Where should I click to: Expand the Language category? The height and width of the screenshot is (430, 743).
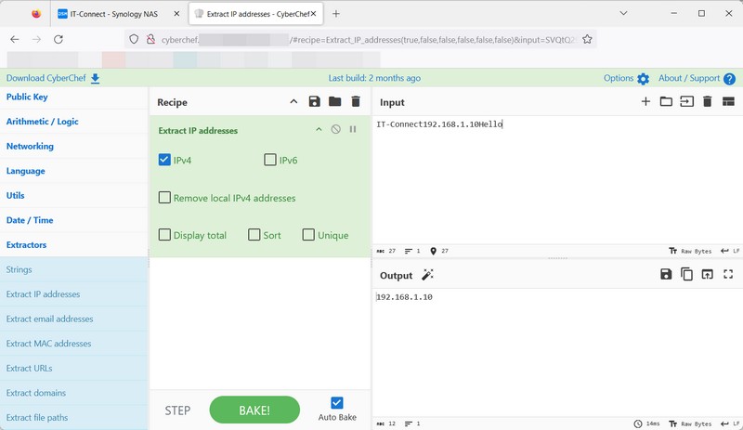(74, 171)
